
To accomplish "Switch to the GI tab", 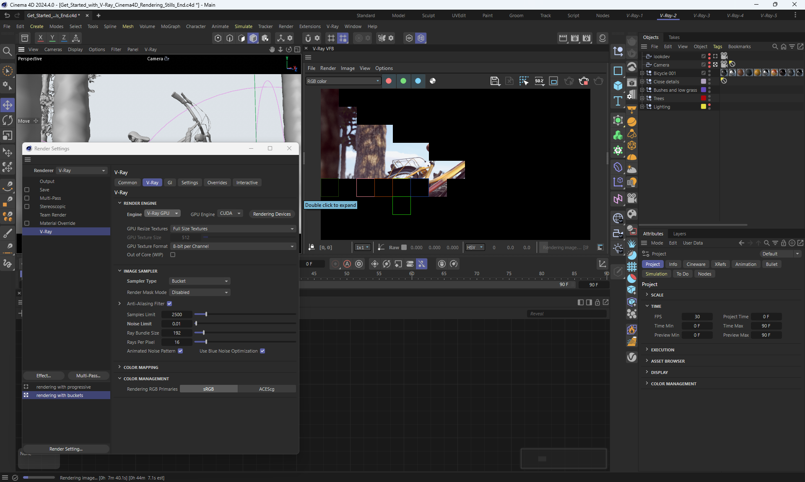I will (170, 183).
